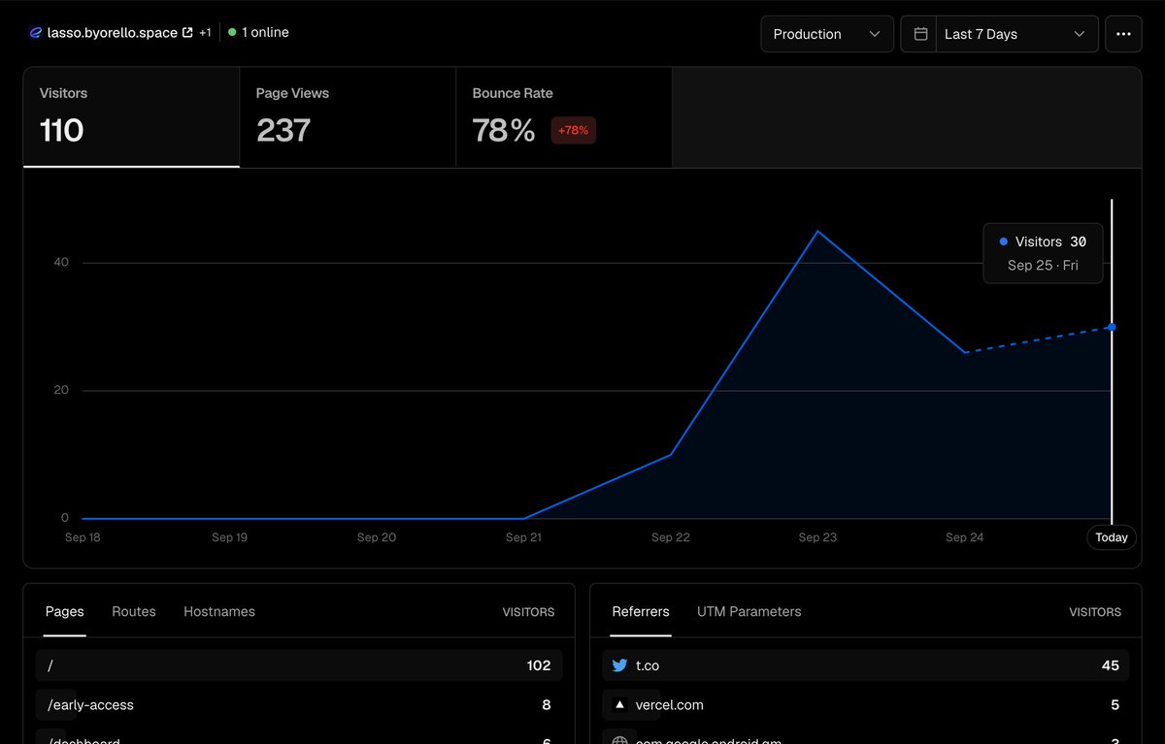The width and height of the screenshot is (1165, 744).
Task: Switch to the Routes tab
Action: click(134, 612)
